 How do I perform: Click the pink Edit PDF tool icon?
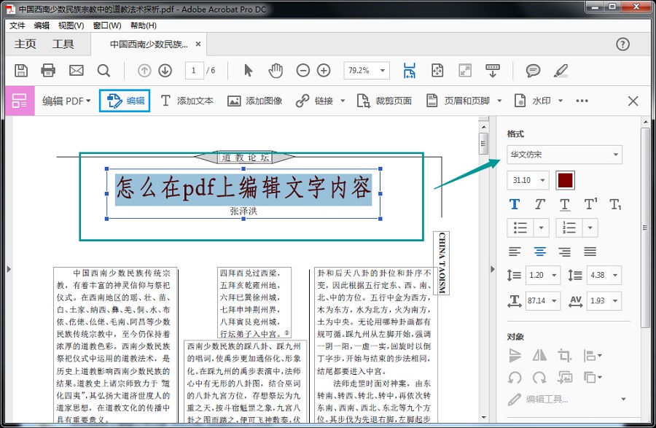coord(19,101)
